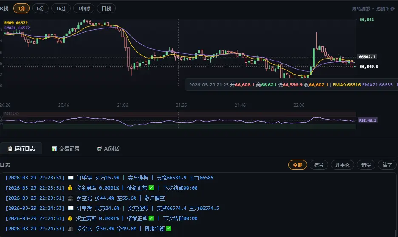Viewport: 398px width, 237px height.
Task: Open the 交易记录 tab
Action: click(66, 149)
